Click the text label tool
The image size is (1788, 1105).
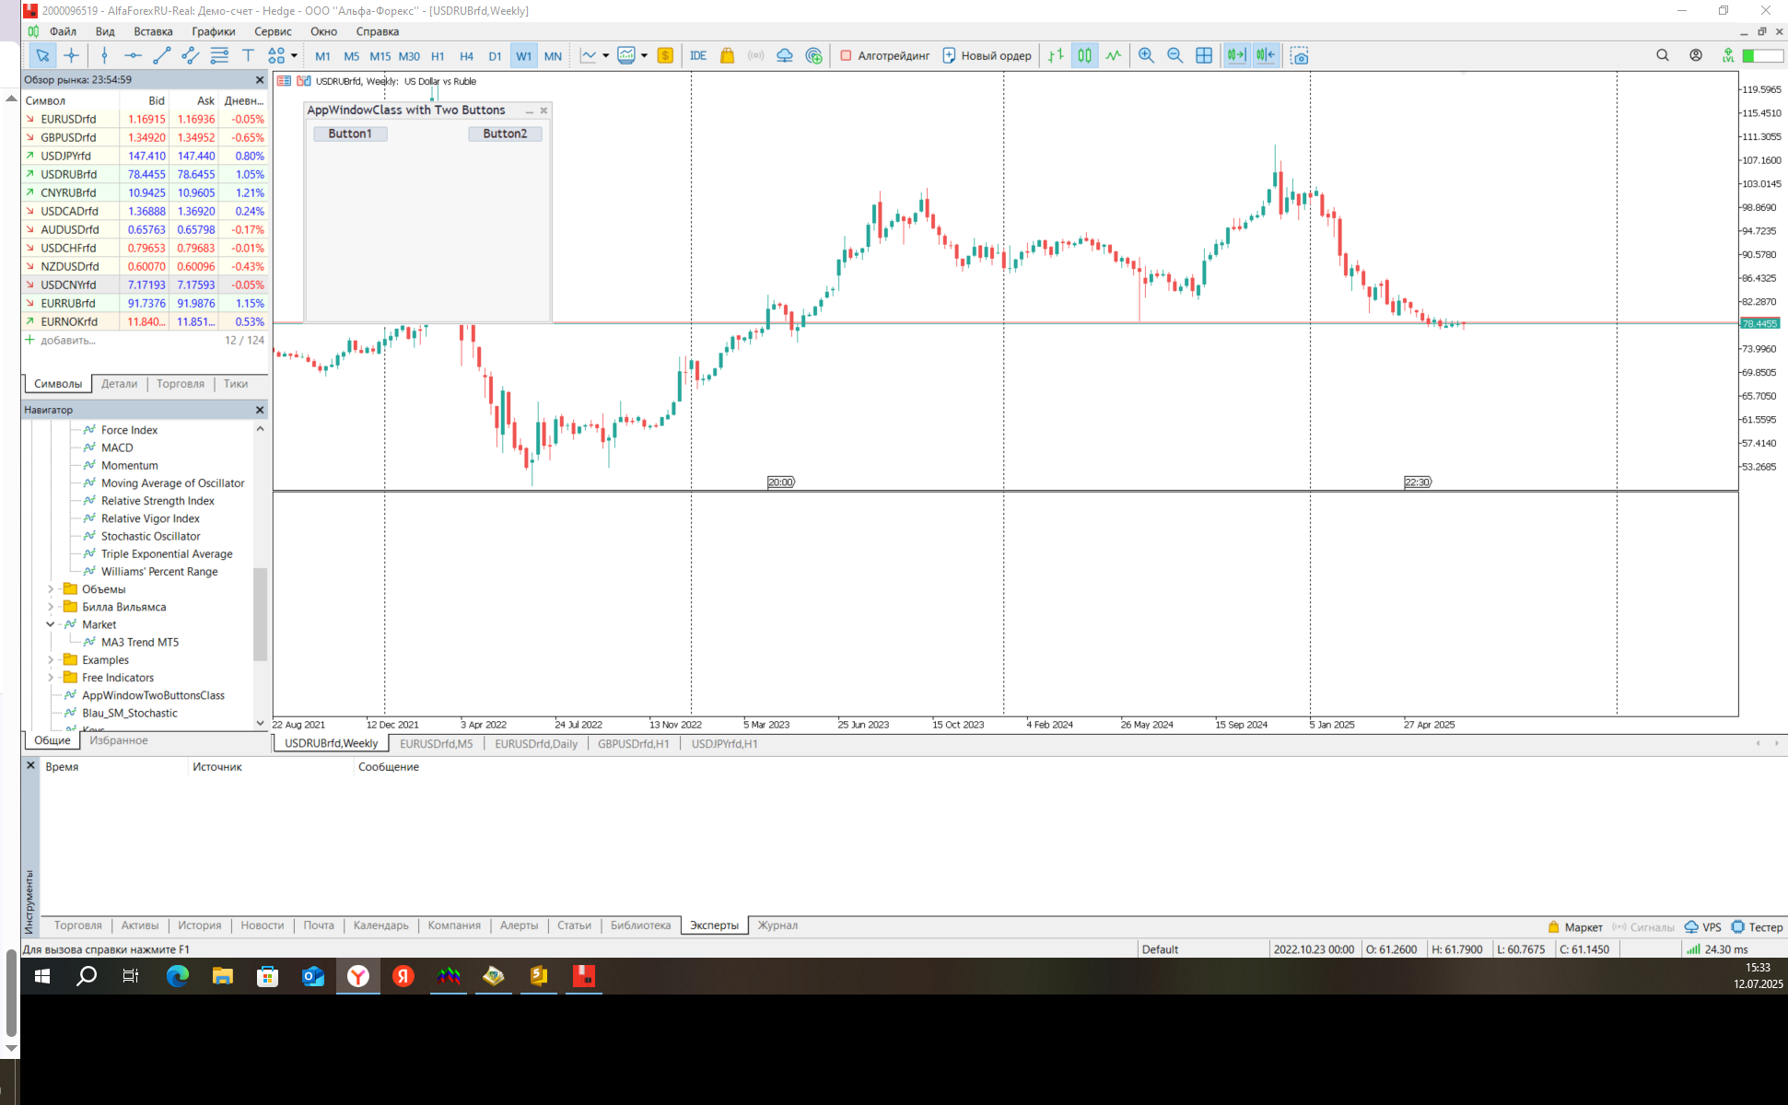click(x=248, y=55)
